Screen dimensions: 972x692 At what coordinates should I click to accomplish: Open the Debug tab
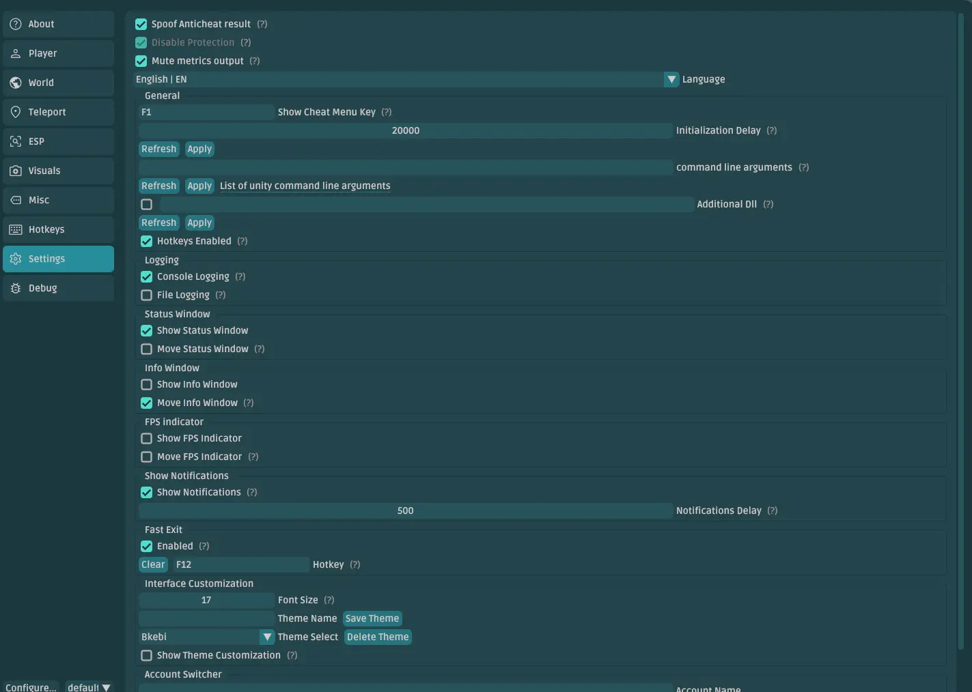58,288
